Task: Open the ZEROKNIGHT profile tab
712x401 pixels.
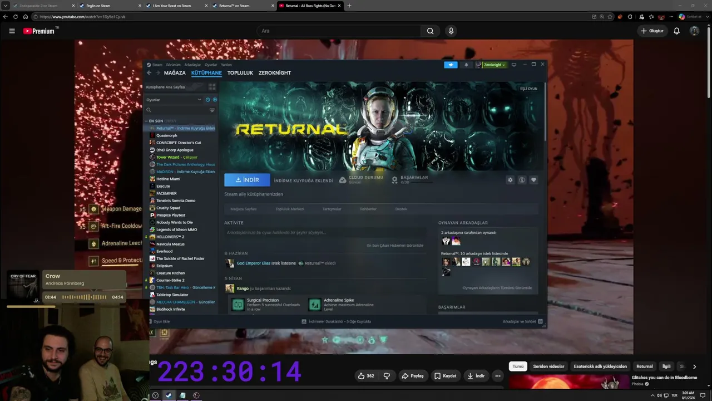Action: [x=275, y=73]
